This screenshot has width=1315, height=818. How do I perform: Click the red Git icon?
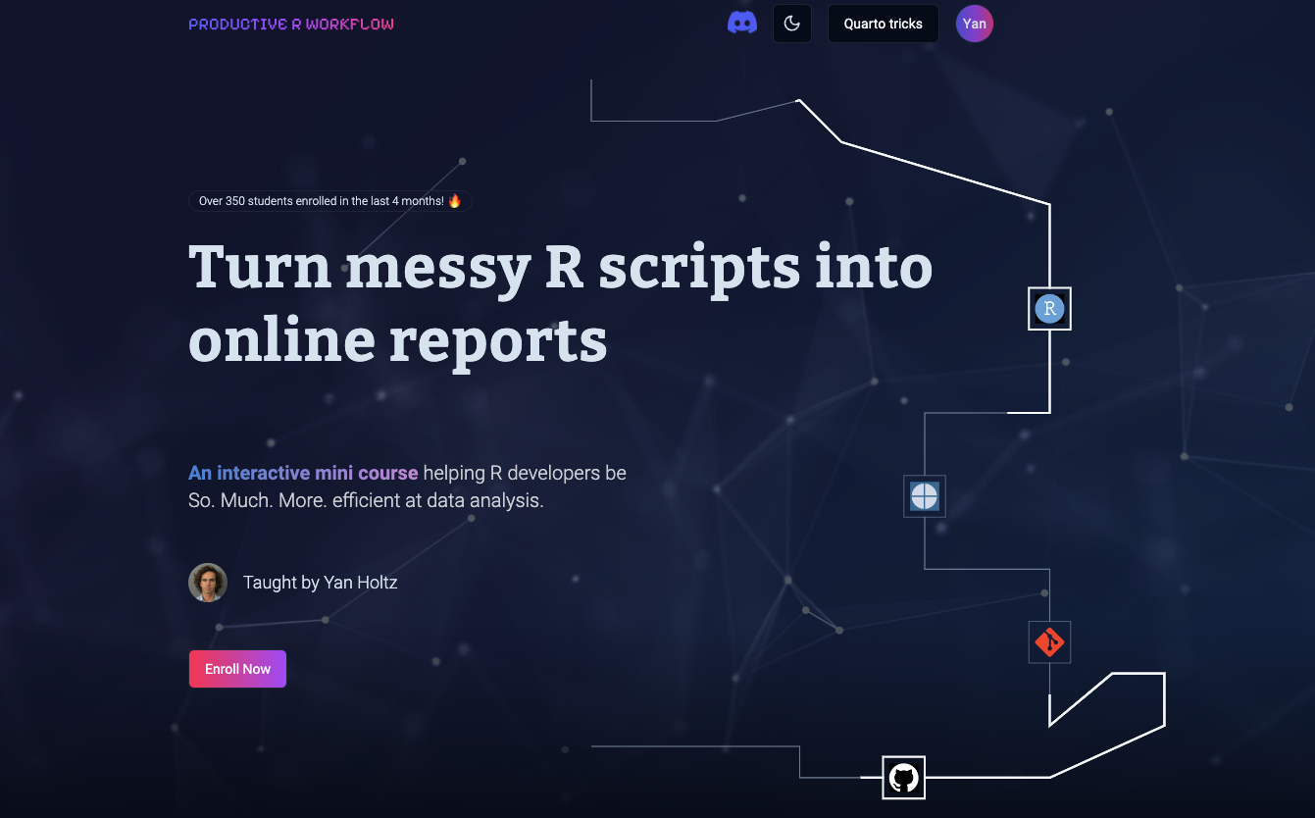click(1048, 642)
